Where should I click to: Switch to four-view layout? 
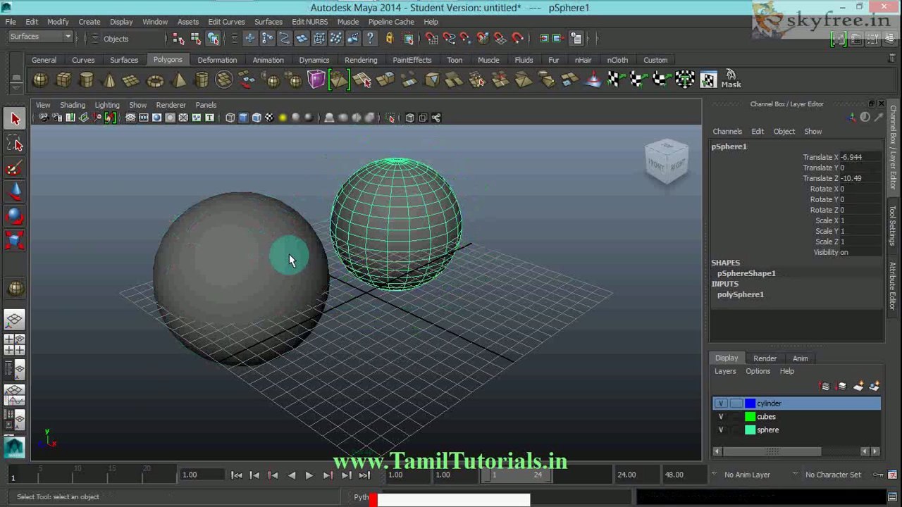point(15,344)
